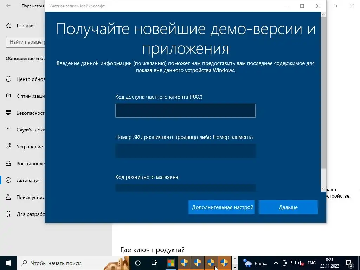Click the Settings window restore button

(336, 6)
